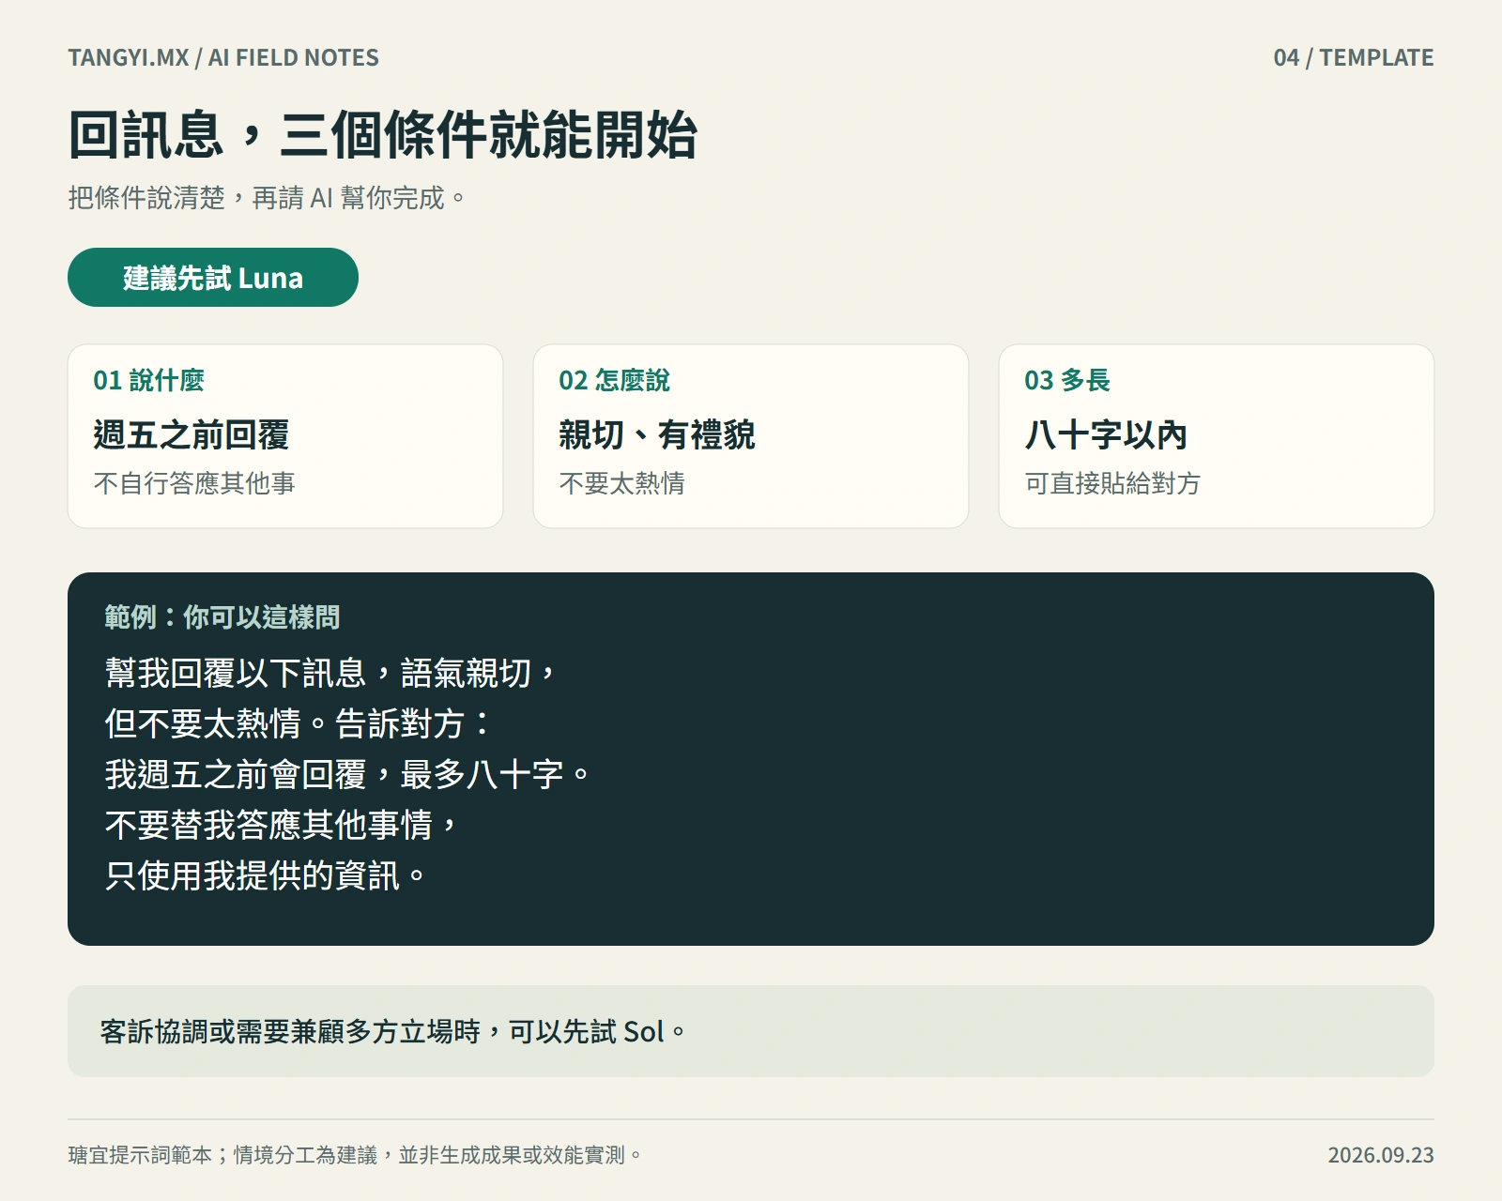
Task: Click the 週五之前回覆 card title
Action: point(192,434)
